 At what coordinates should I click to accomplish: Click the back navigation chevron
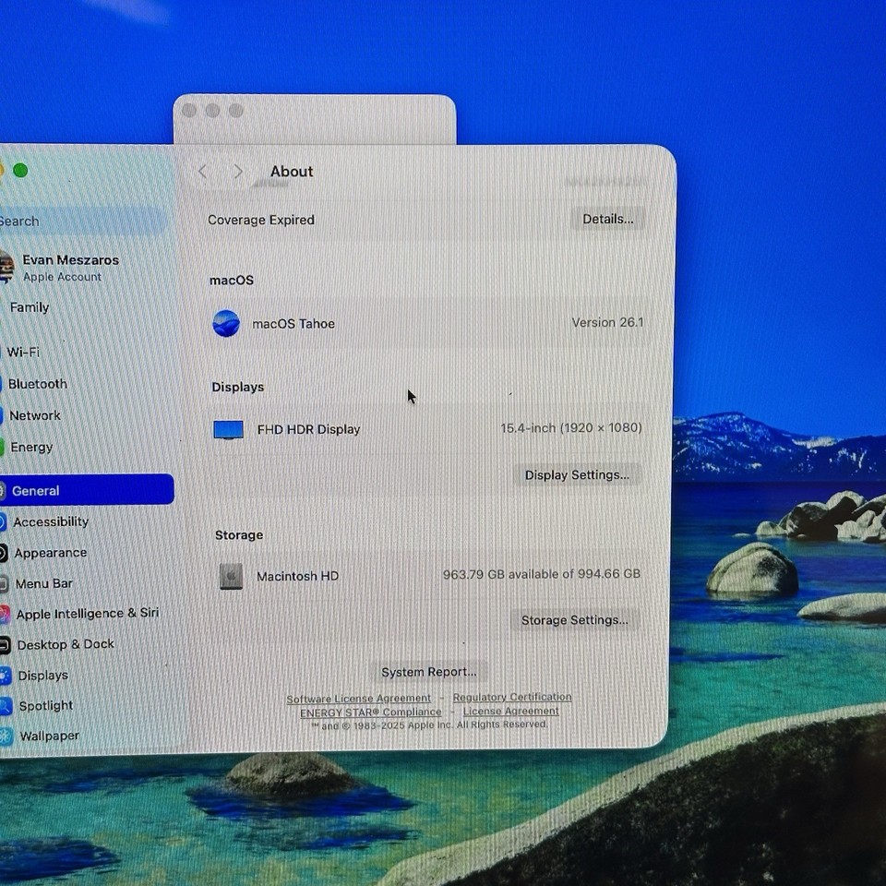[202, 172]
